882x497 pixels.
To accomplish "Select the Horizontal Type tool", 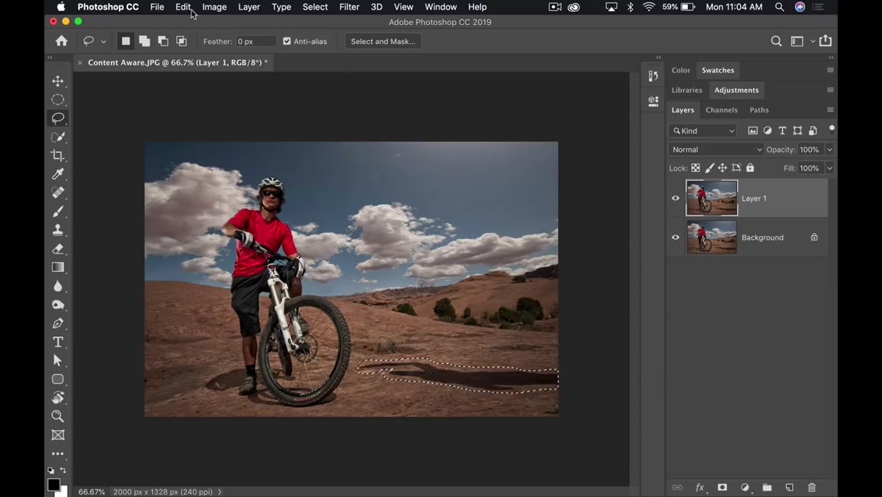I will coord(57,342).
